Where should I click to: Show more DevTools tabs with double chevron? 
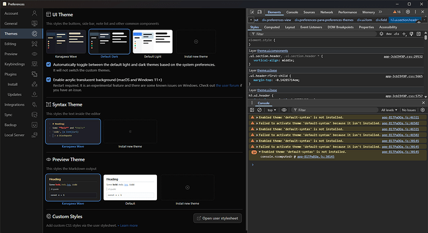380,12
